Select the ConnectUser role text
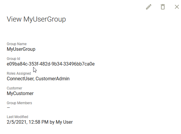Screen dimensions: 181x134 21,79
